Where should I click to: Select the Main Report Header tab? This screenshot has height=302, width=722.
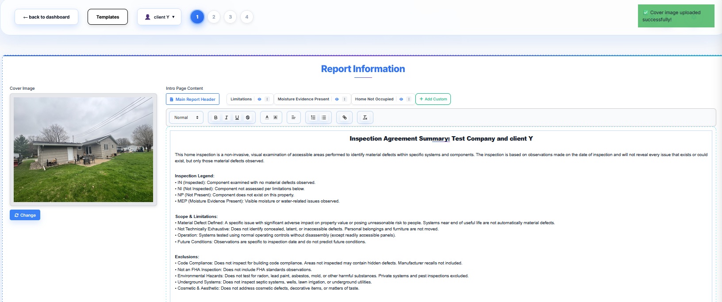click(192, 99)
